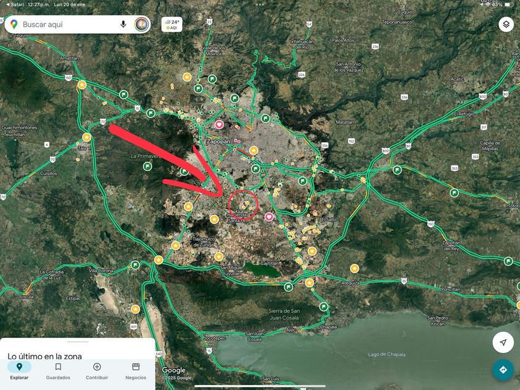520x390 pixels.
Task: Open the account profile avatar
Action: click(142, 24)
